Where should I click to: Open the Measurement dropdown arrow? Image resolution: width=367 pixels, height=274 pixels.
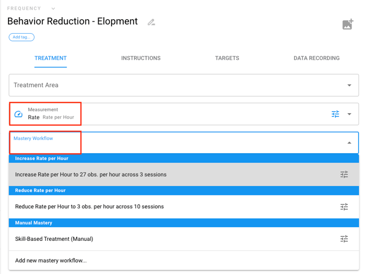[x=349, y=114]
